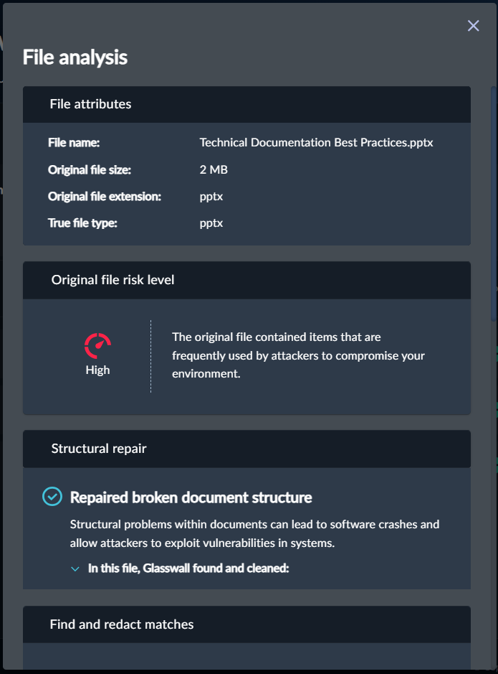This screenshot has height=674, width=498.
Task: Click the Structural repair section header
Action: (99, 449)
